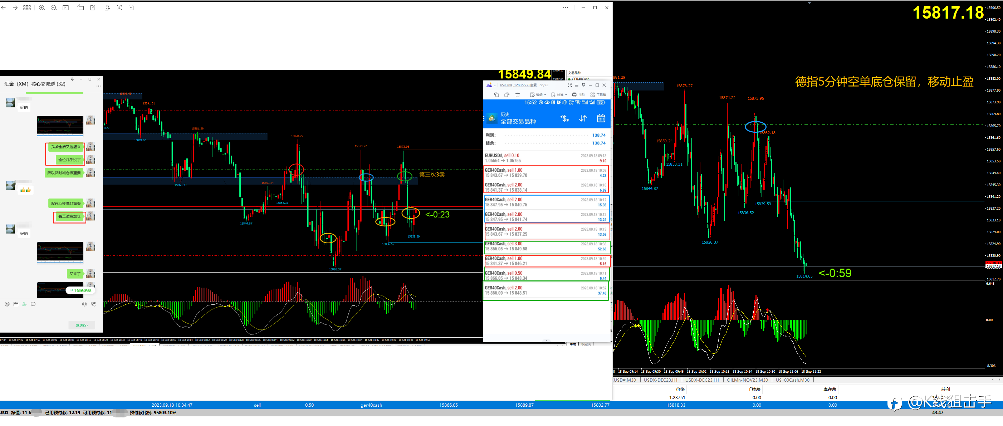Click the zoom out magnifier icon
The image size is (1003, 426).
(54, 8)
